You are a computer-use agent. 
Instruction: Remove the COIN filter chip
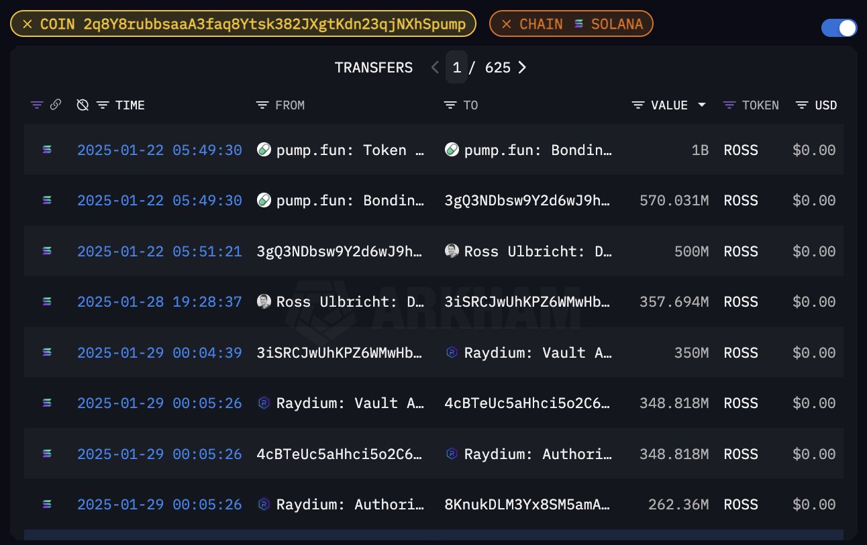pos(27,25)
